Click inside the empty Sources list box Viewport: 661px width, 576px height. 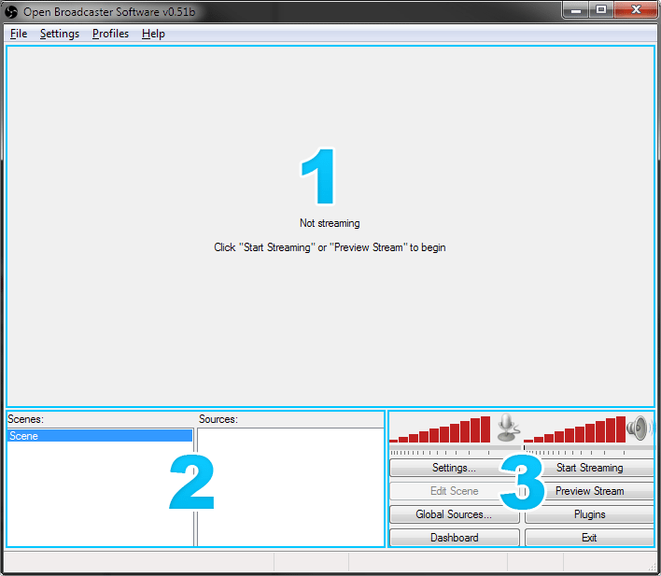290,486
